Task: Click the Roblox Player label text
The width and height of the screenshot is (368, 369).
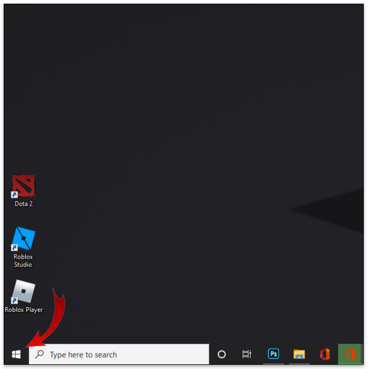Action: tap(23, 310)
